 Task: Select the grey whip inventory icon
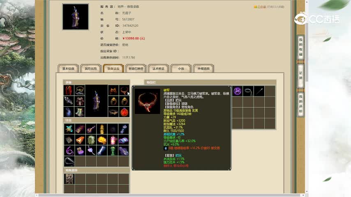point(248,91)
